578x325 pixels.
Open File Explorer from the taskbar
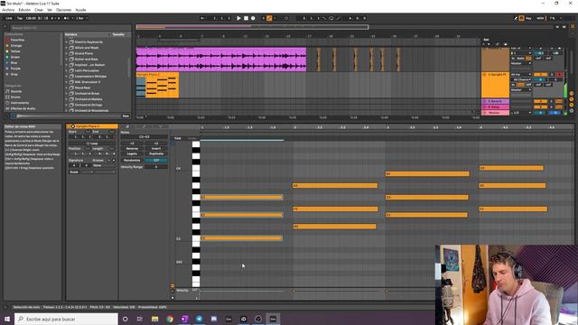(154, 319)
